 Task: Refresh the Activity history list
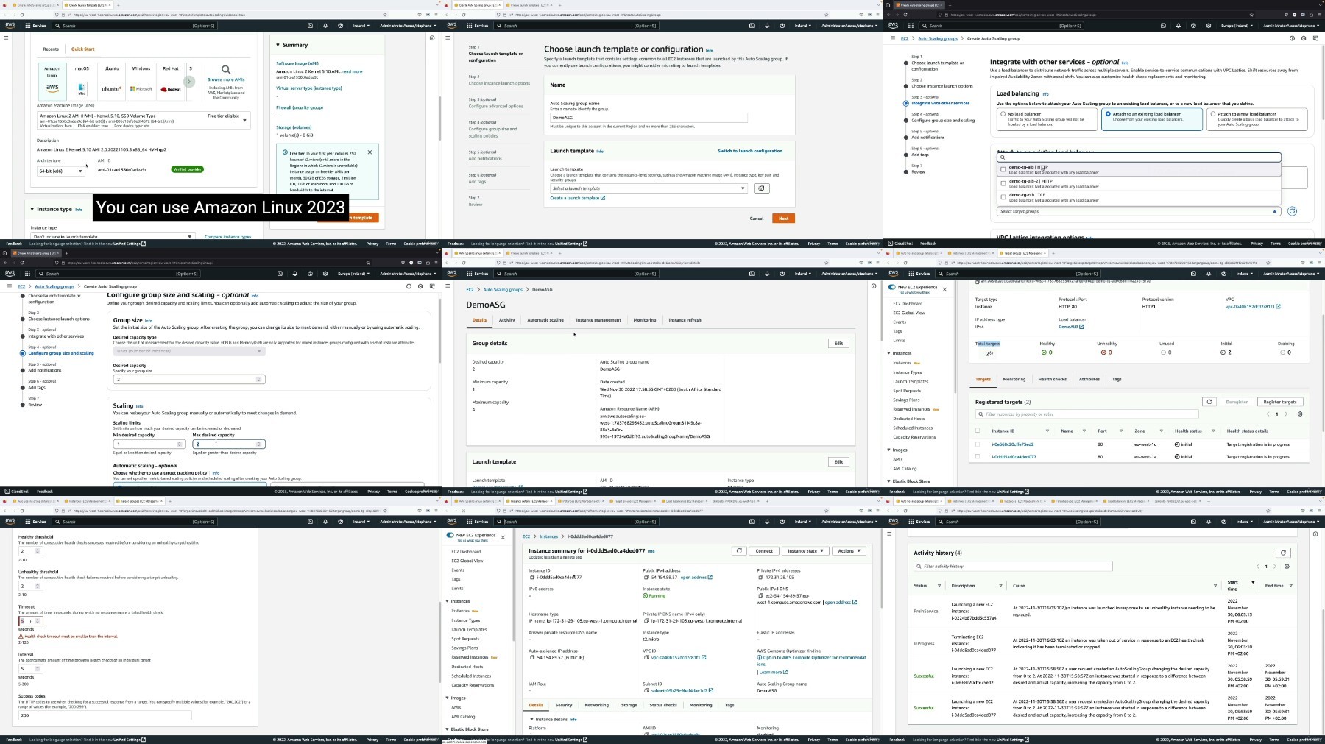point(1283,553)
